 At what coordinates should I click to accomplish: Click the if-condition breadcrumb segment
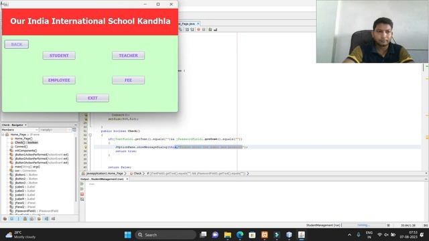pyautogui.click(x=196, y=173)
